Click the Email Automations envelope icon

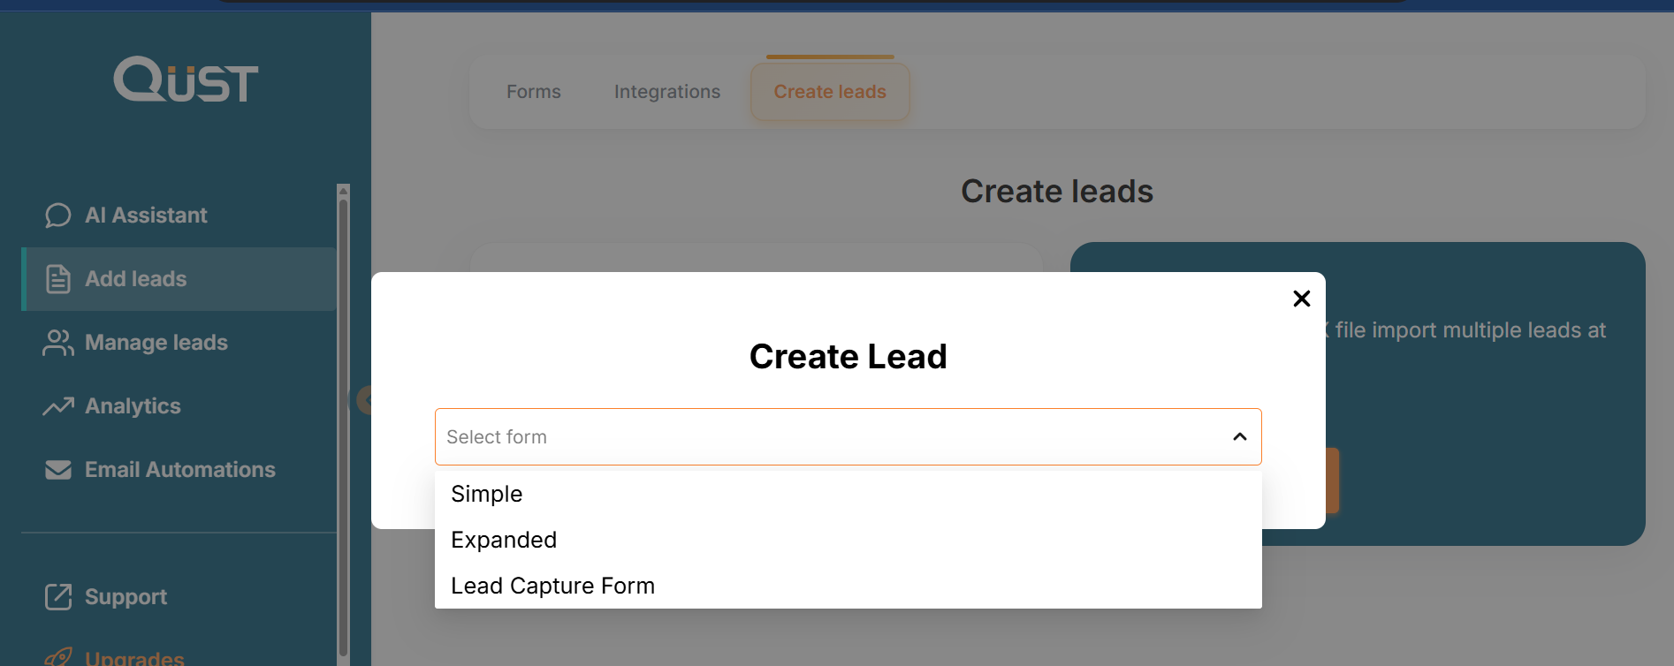pyautogui.click(x=58, y=470)
